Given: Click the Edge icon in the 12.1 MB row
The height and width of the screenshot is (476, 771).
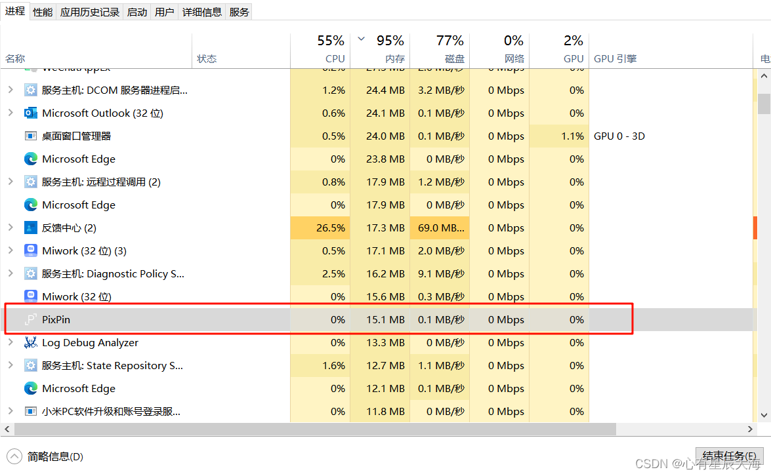Looking at the screenshot, I should pos(30,389).
